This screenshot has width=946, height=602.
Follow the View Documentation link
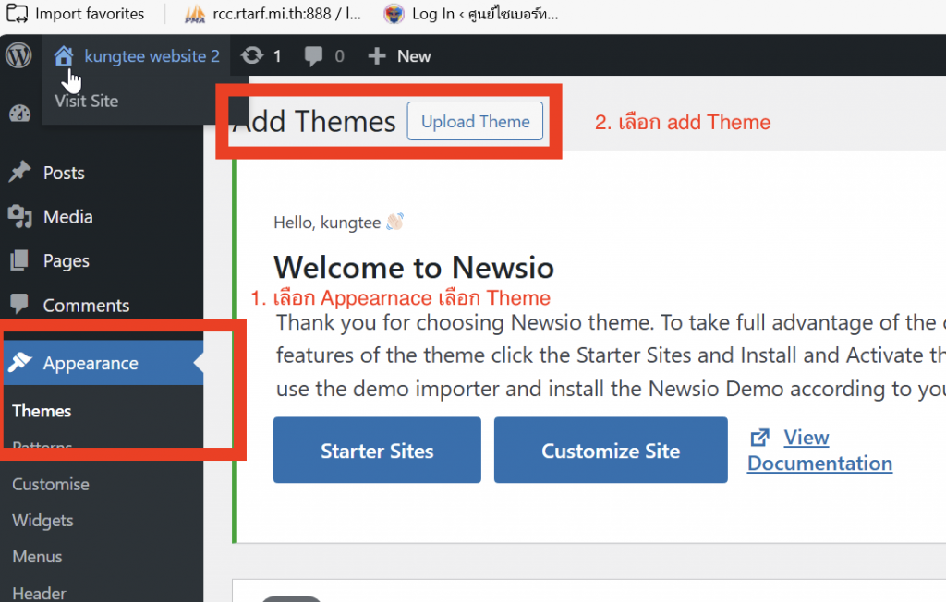click(819, 451)
